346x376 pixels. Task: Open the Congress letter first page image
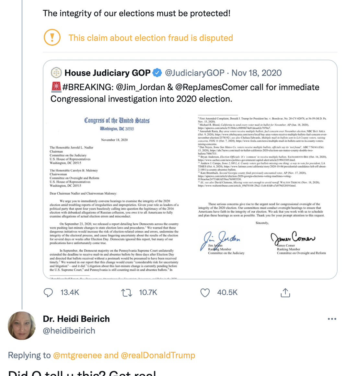(x=114, y=194)
